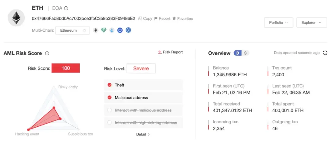Viewport: 330px width, 141px height.
Task: Click the green Tether token icon
Action: click(x=104, y=30)
